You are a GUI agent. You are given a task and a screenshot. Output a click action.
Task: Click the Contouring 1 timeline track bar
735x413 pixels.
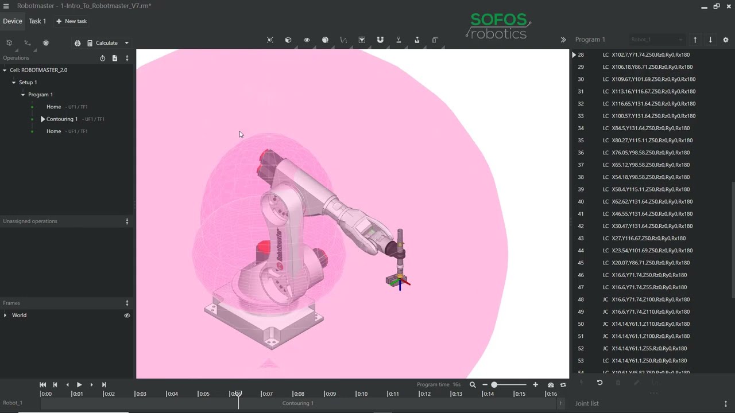(x=298, y=403)
